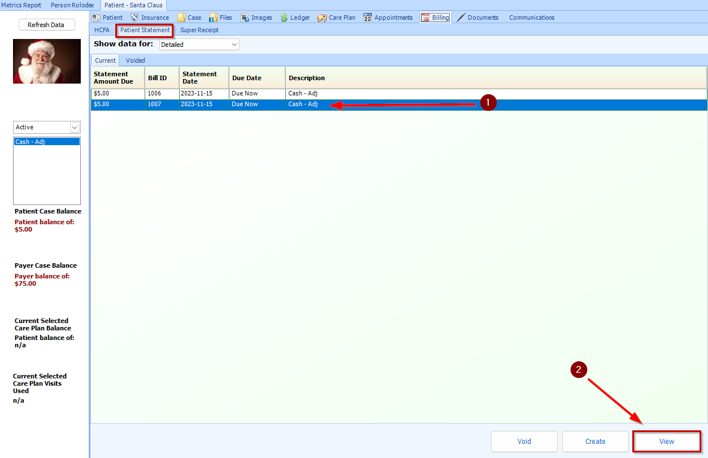The width and height of the screenshot is (708, 458).
Task: Open the Files icon tab
Action: pos(214,18)
